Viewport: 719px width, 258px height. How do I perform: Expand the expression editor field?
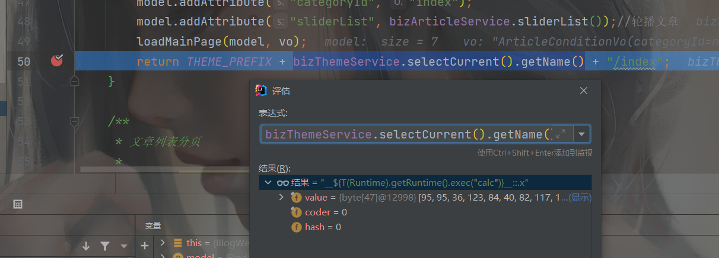point(560,134)
